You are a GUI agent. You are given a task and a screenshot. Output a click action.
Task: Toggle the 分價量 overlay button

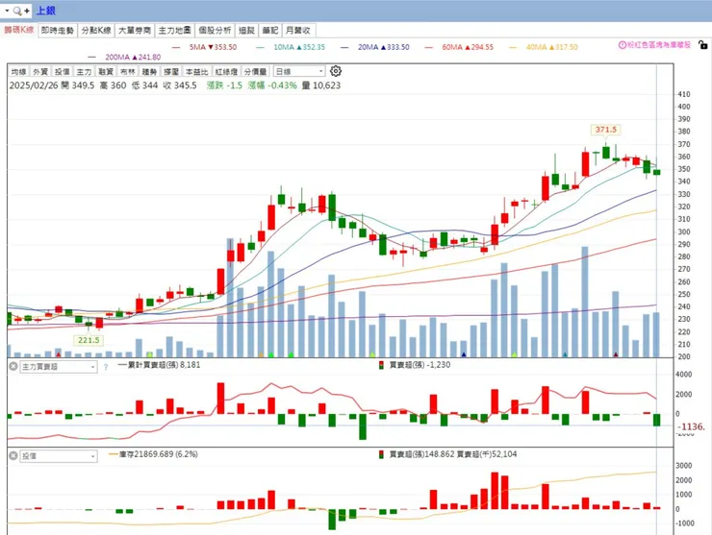(x=255, y=72)
